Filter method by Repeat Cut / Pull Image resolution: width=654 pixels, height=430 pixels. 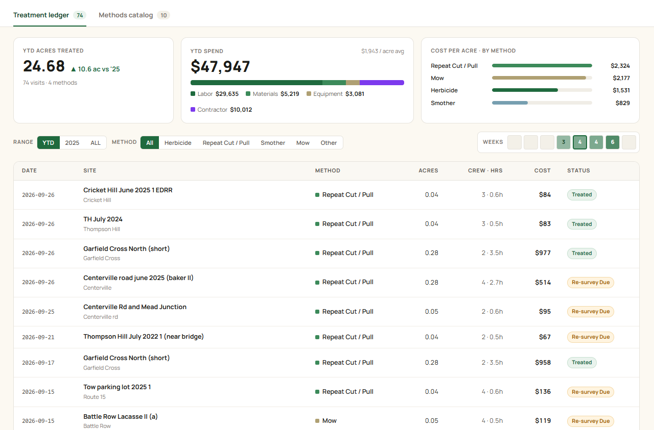point(226,143)
